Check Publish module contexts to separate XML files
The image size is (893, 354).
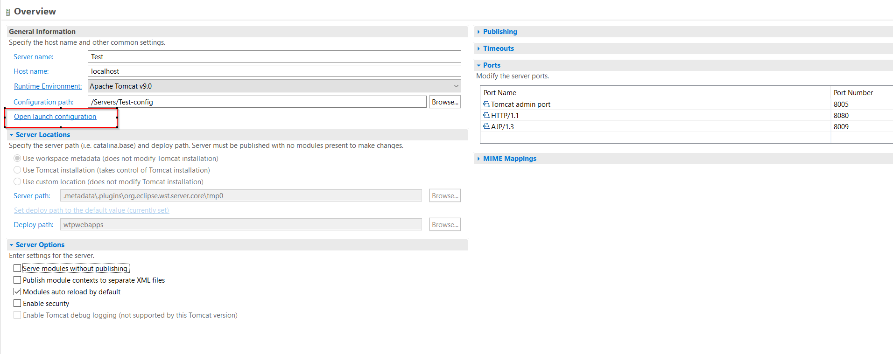(x=17, y=280)
